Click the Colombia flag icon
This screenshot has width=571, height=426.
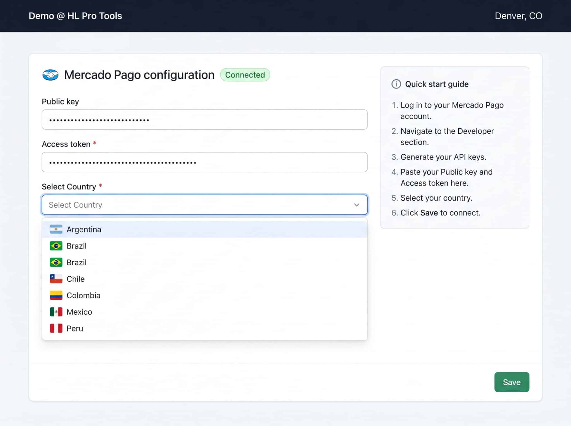coord(56,295)
